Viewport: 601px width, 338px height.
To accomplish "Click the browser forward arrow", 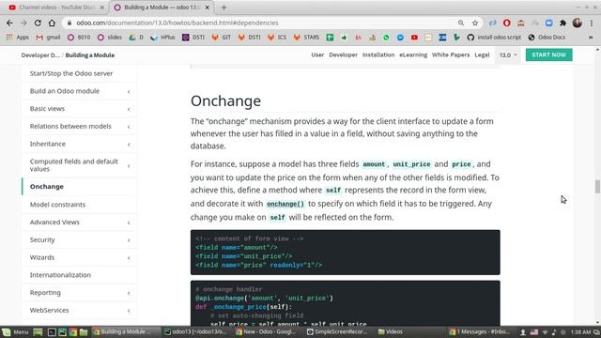I will click(x=23, y=23).
